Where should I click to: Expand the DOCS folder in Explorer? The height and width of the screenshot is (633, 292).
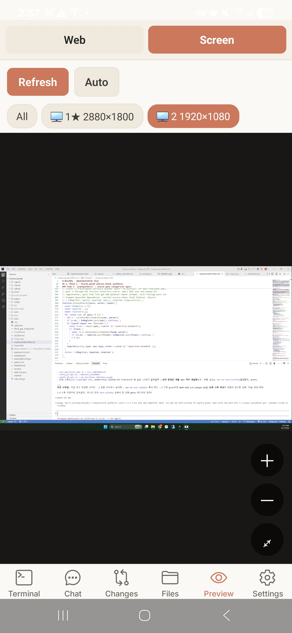tap(29, 292)
